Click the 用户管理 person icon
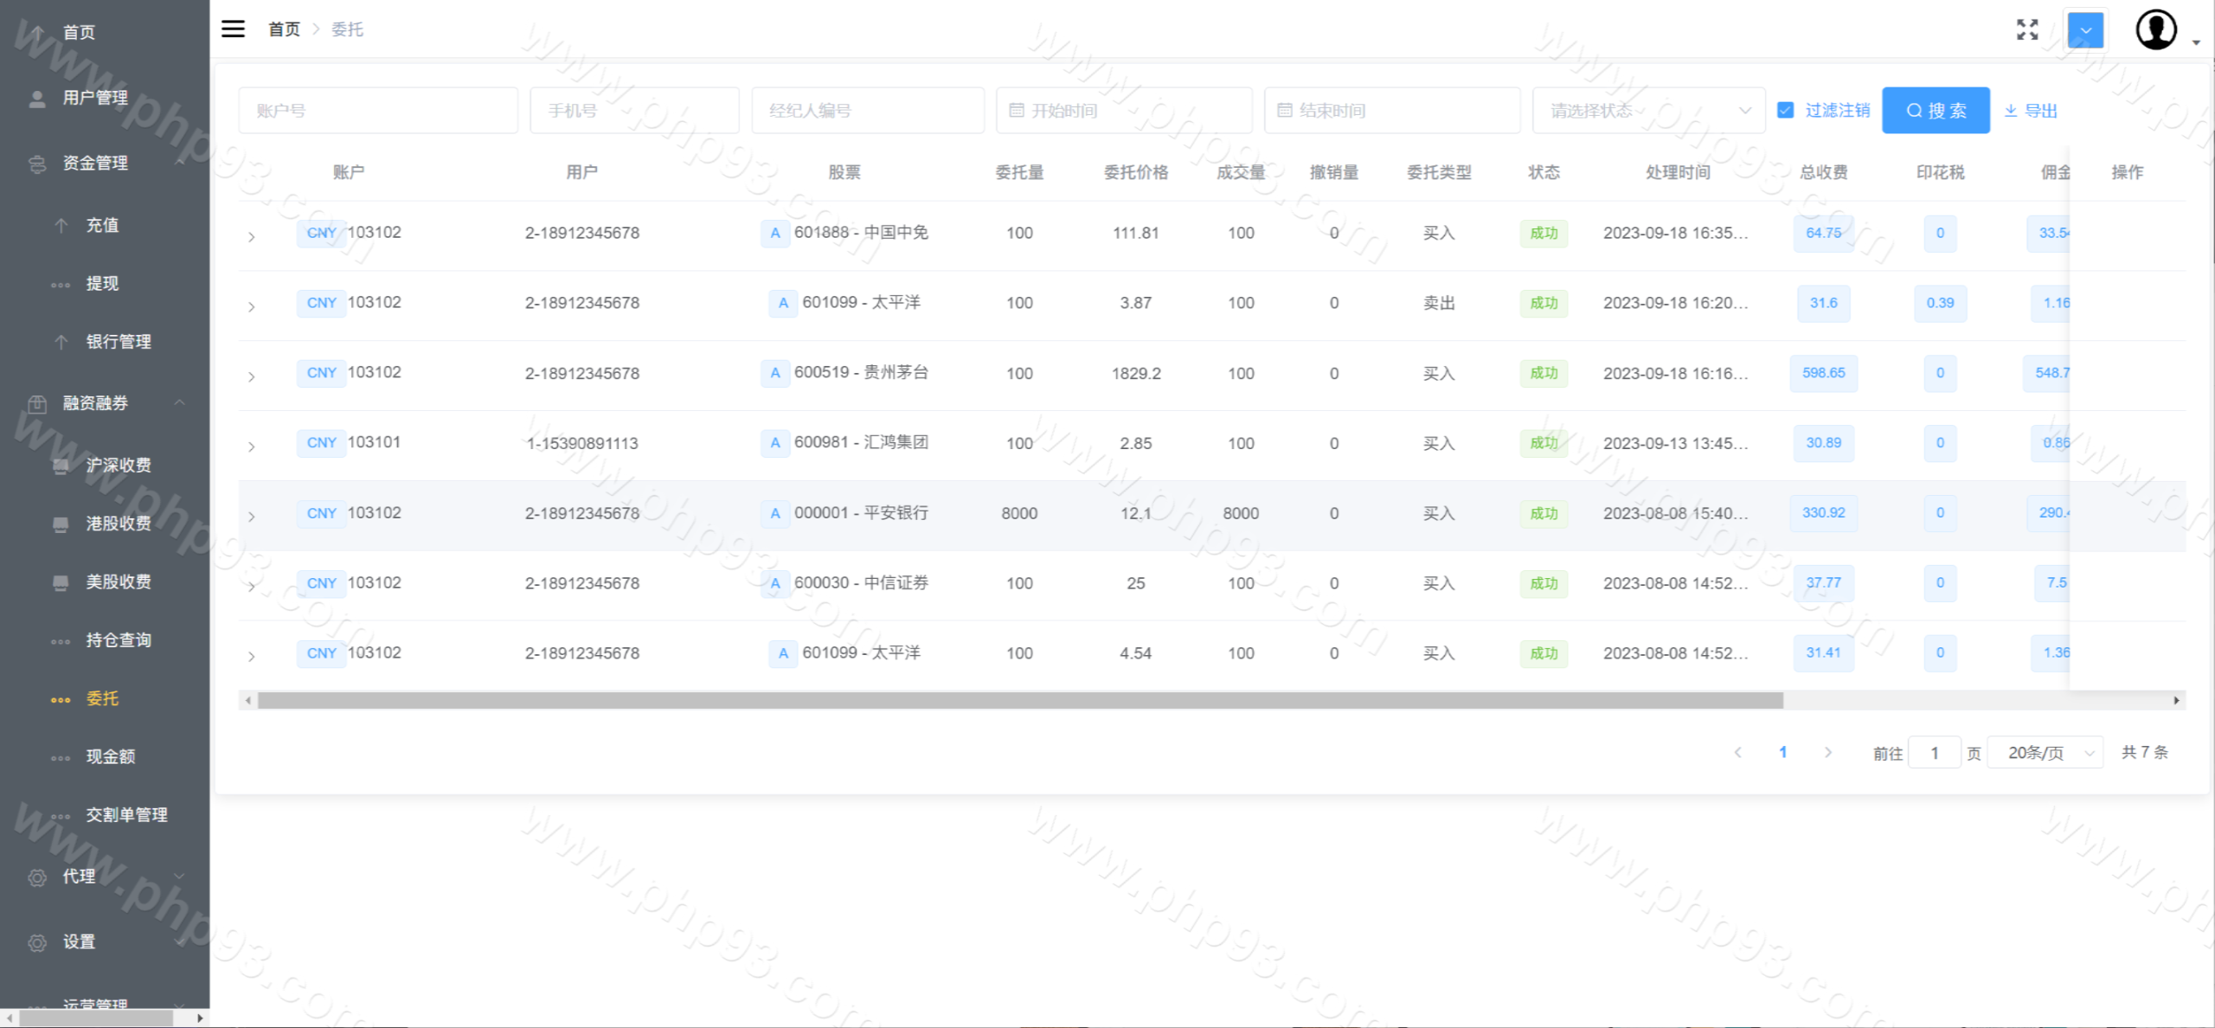 (37, 99)
